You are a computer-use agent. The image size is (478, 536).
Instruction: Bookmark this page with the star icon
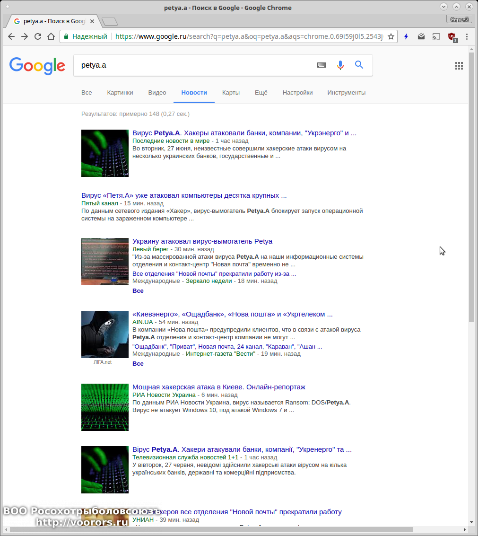[391, 36]
